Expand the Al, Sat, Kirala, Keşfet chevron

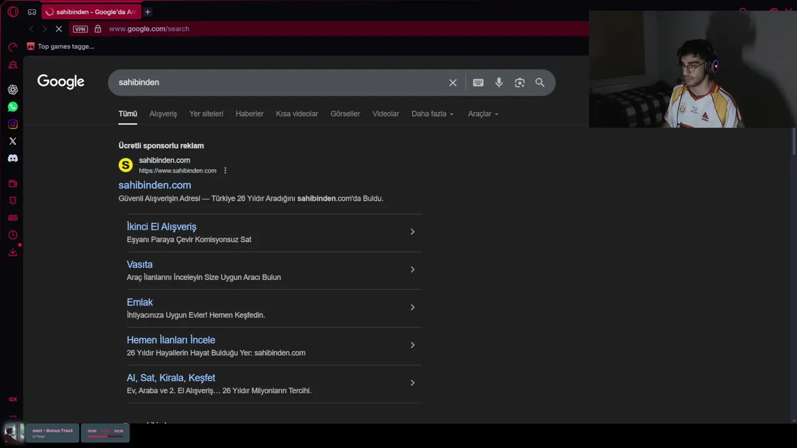click(412, 383)
